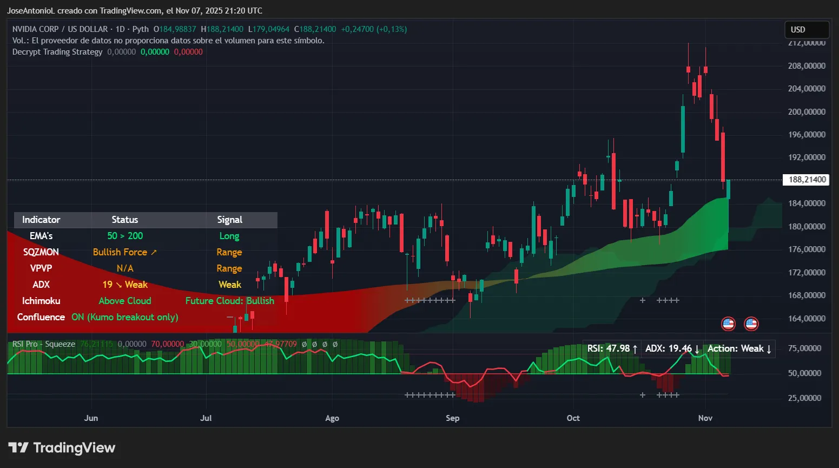Click the right US flag event marker
Screen dimensions: 839x468
tap(751, 324)
